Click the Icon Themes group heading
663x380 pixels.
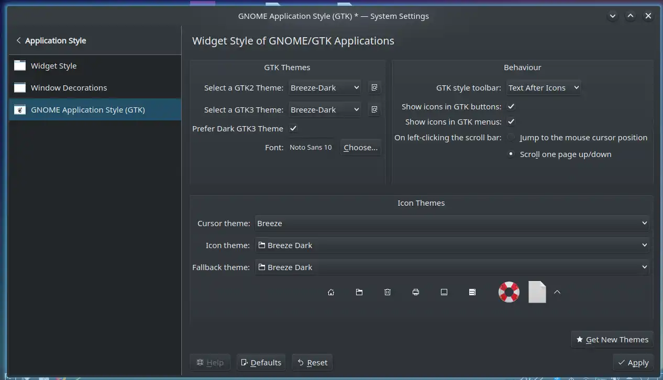click(421, 203)
